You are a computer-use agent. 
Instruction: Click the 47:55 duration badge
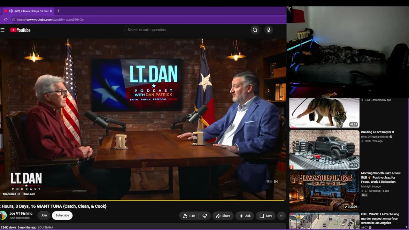(x=353, y=166)
